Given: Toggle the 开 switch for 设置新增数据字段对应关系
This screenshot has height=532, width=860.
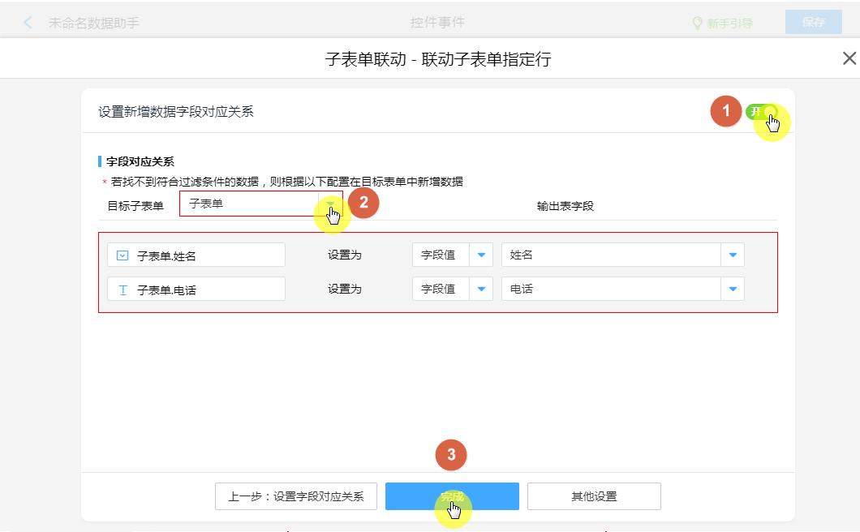Looking at the screenshot, I should [x=761, y=112].
